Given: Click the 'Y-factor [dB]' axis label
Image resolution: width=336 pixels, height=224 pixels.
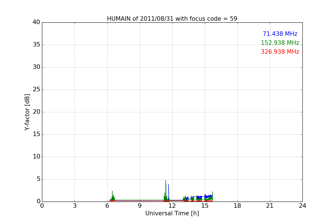Looking at the screenshot, I should (27, 112).
